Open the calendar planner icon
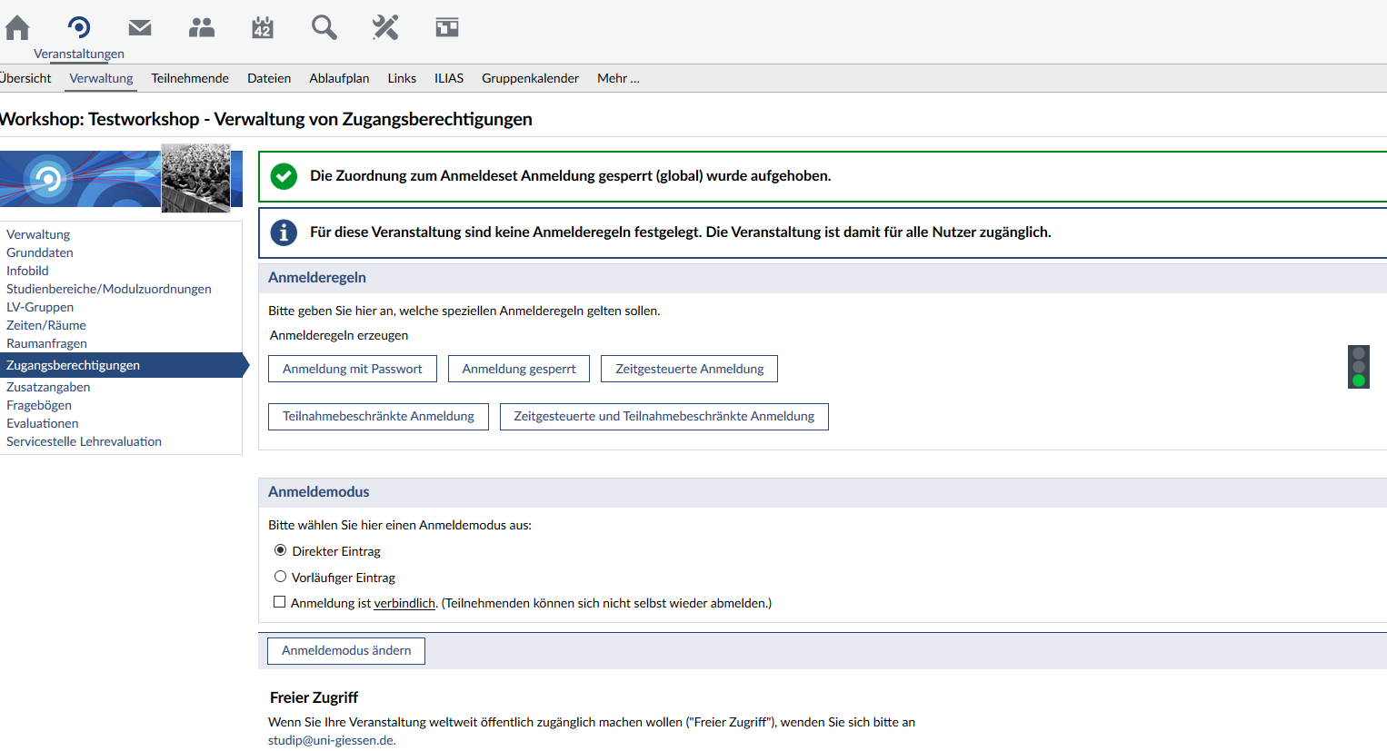 [263, 28]
